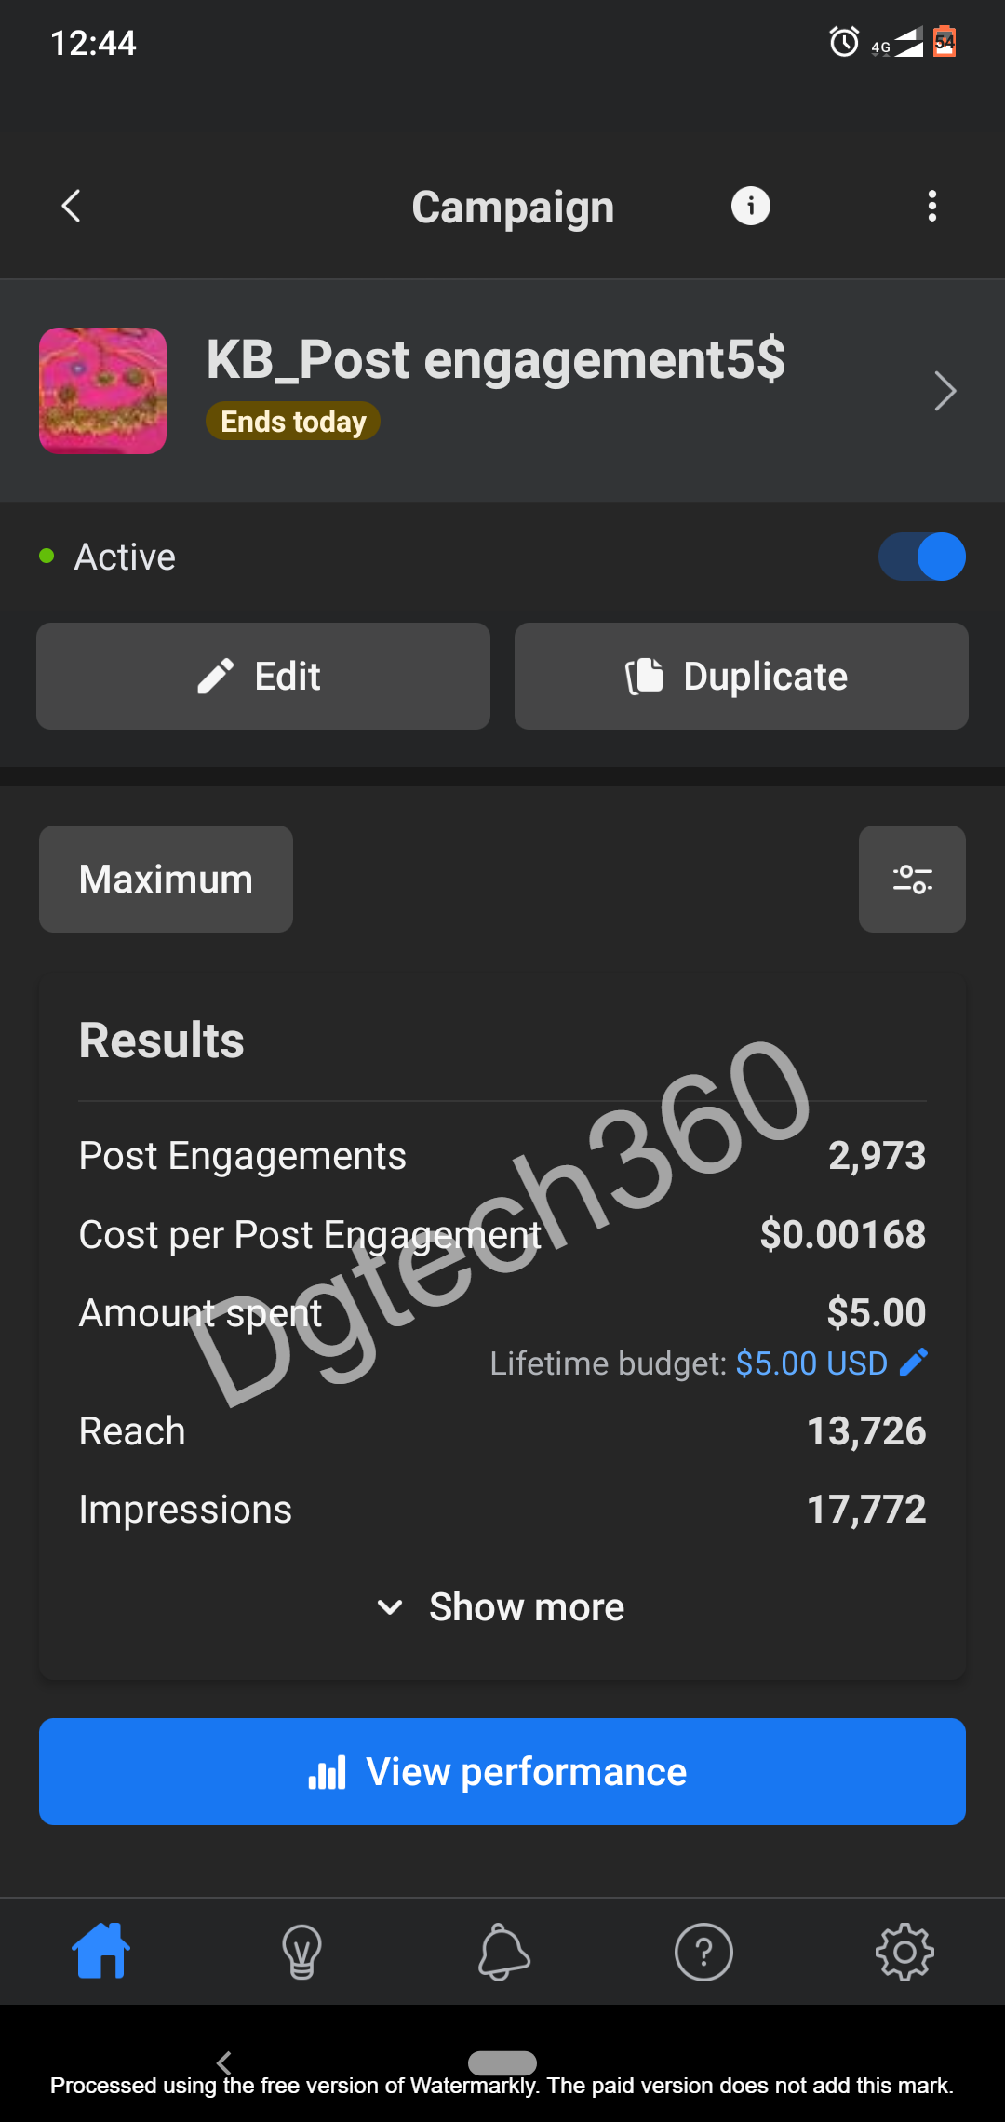Open the help question mark icon
Viewport: 1005px width, 2122px height.
point(703,1952)
